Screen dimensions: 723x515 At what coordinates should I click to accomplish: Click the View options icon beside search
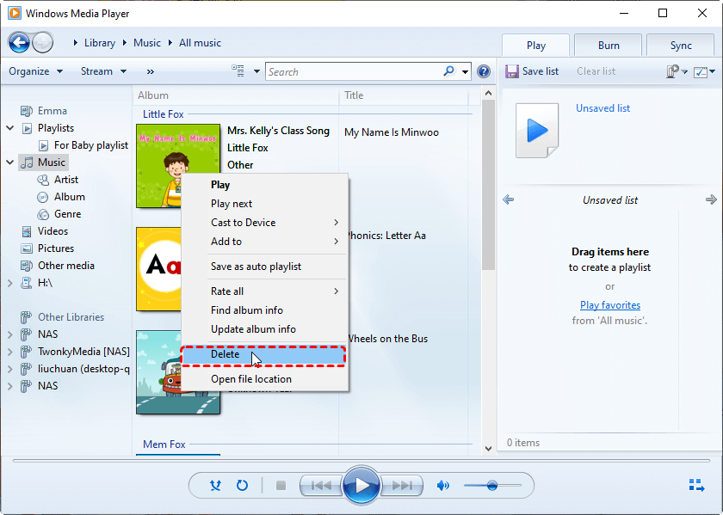238,71
